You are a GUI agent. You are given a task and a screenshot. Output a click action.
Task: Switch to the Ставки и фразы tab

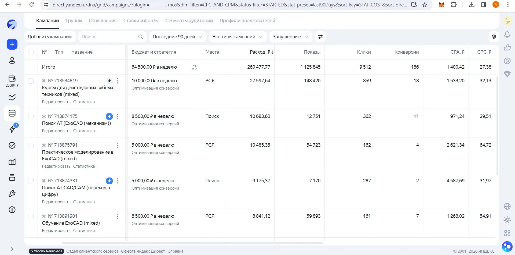click(x=141, y=21)
